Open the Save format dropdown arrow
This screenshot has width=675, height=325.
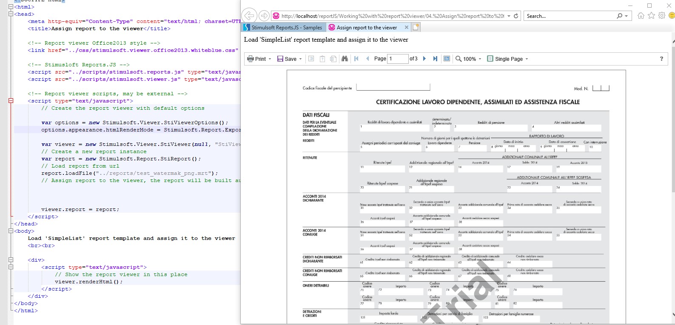pos(300,59)
